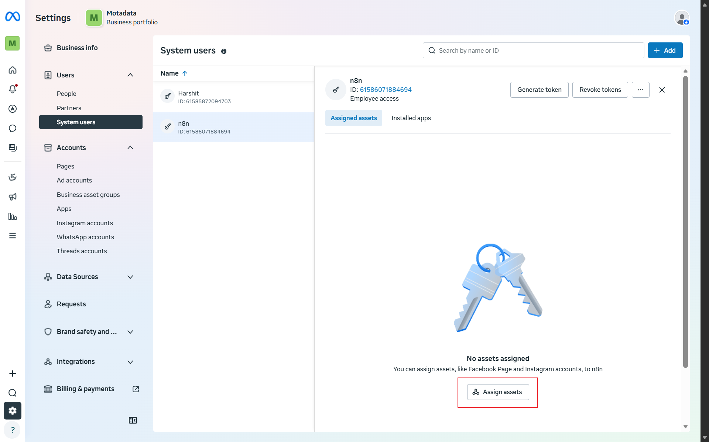
Task: Open Billing & payments external link icon
Action: [136, 389]
